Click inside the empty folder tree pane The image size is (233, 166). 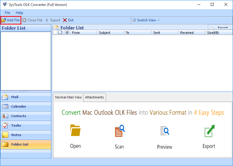coord(26,61)
